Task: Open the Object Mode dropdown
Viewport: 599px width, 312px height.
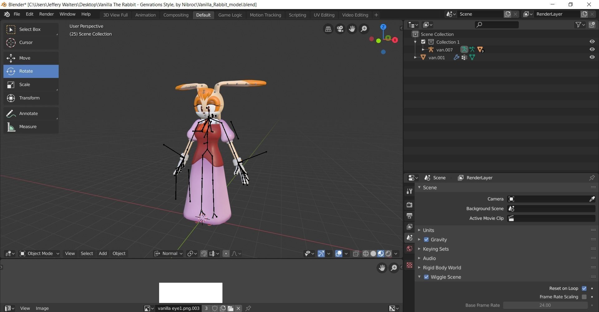Action: 39,254
